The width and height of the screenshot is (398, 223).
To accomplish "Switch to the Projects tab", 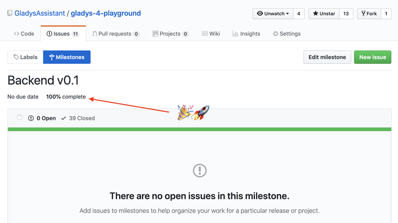I will coord(170,34).
